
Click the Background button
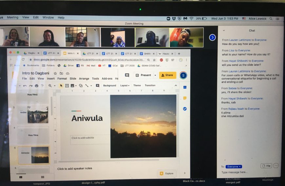(110, 85)
